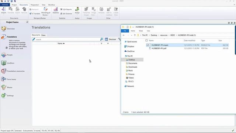Image resolution: width=236 pixels, height=133 pixels.
Task: Select Network in navigation pane
Action: pyautogui.click(x=129, y=86)
